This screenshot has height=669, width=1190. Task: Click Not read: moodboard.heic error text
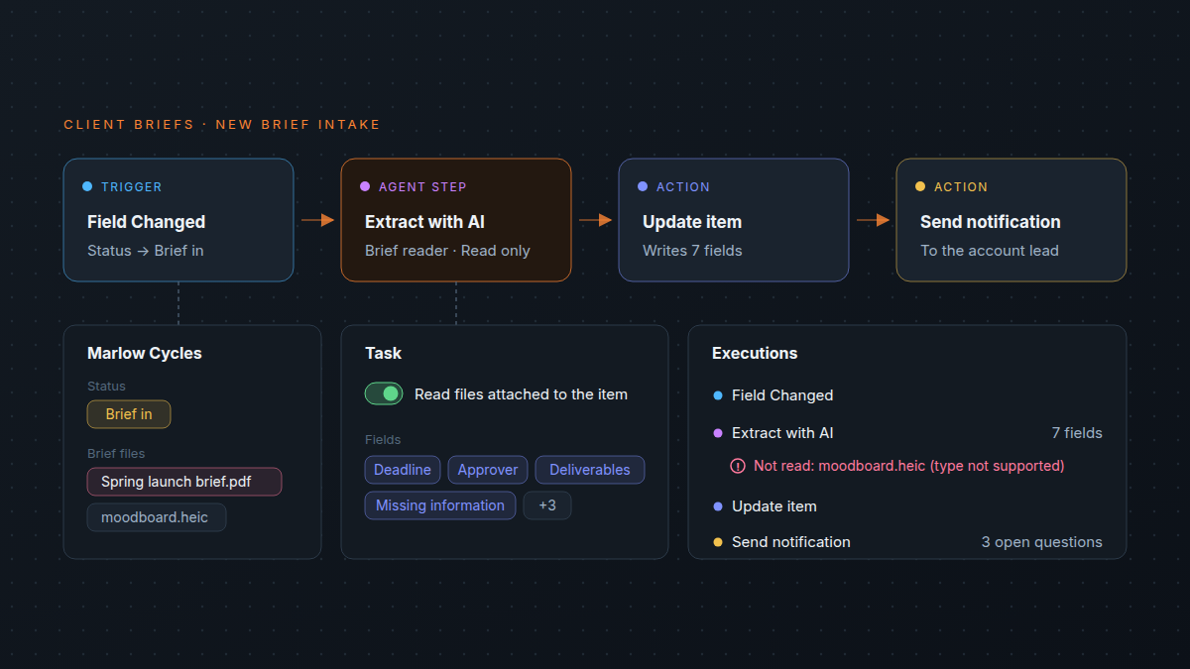tap(909, 466)
